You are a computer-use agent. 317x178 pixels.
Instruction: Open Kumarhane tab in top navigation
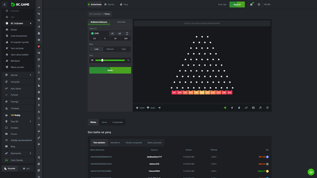[x=94, y=4]
